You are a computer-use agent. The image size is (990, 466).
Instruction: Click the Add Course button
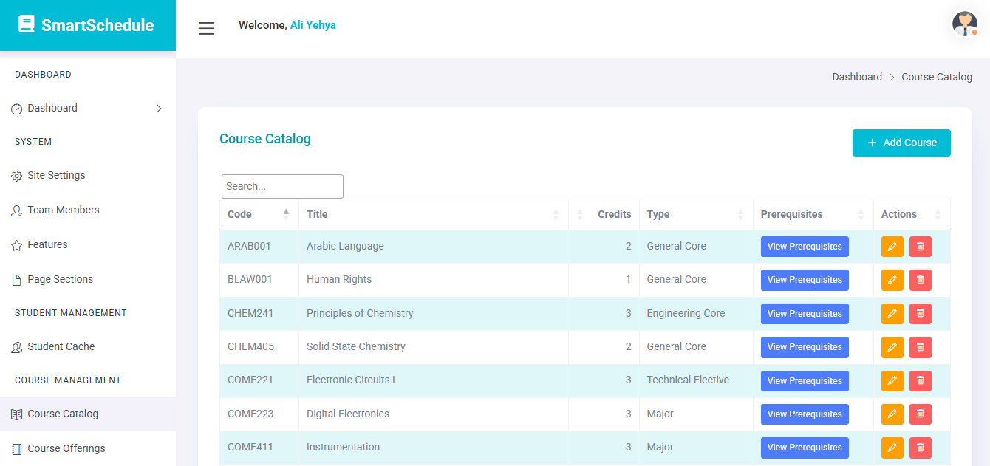(x=901, y=143)
